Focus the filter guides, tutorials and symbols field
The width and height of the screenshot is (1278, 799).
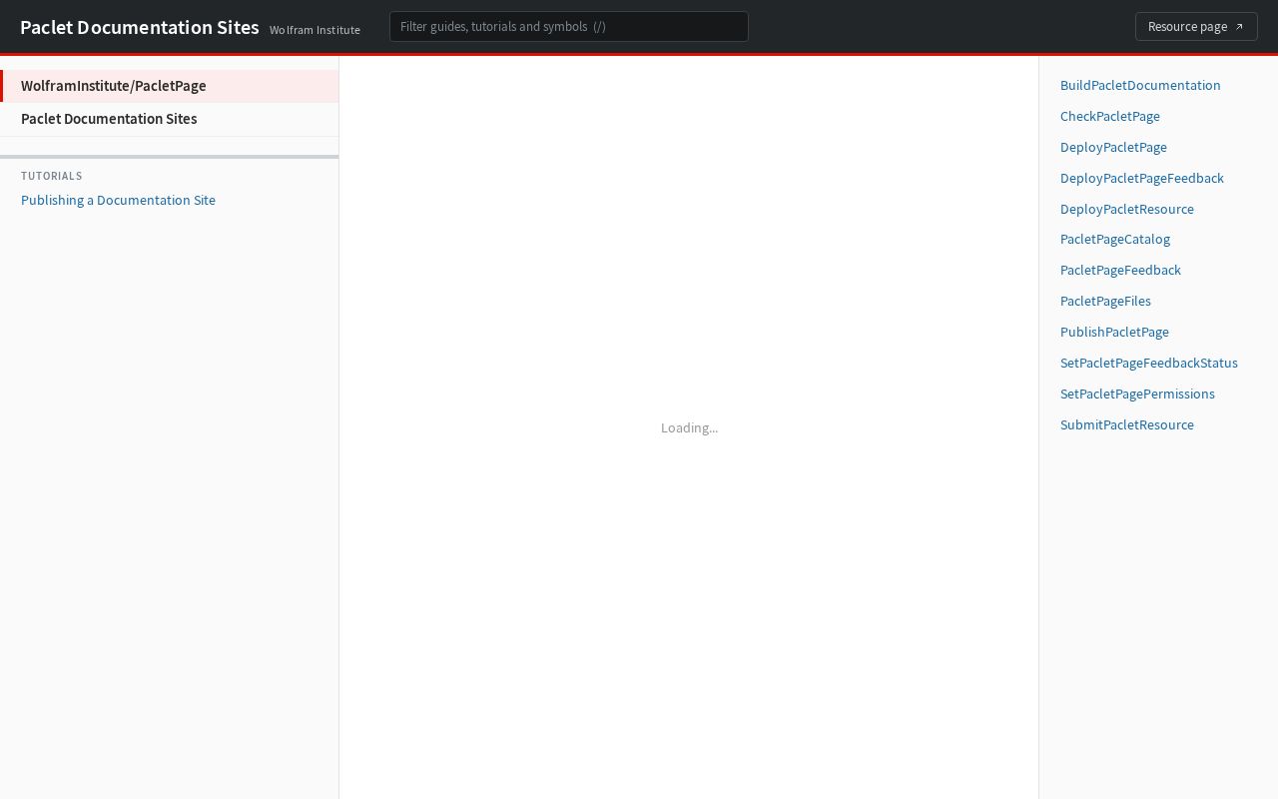point(569,26)
